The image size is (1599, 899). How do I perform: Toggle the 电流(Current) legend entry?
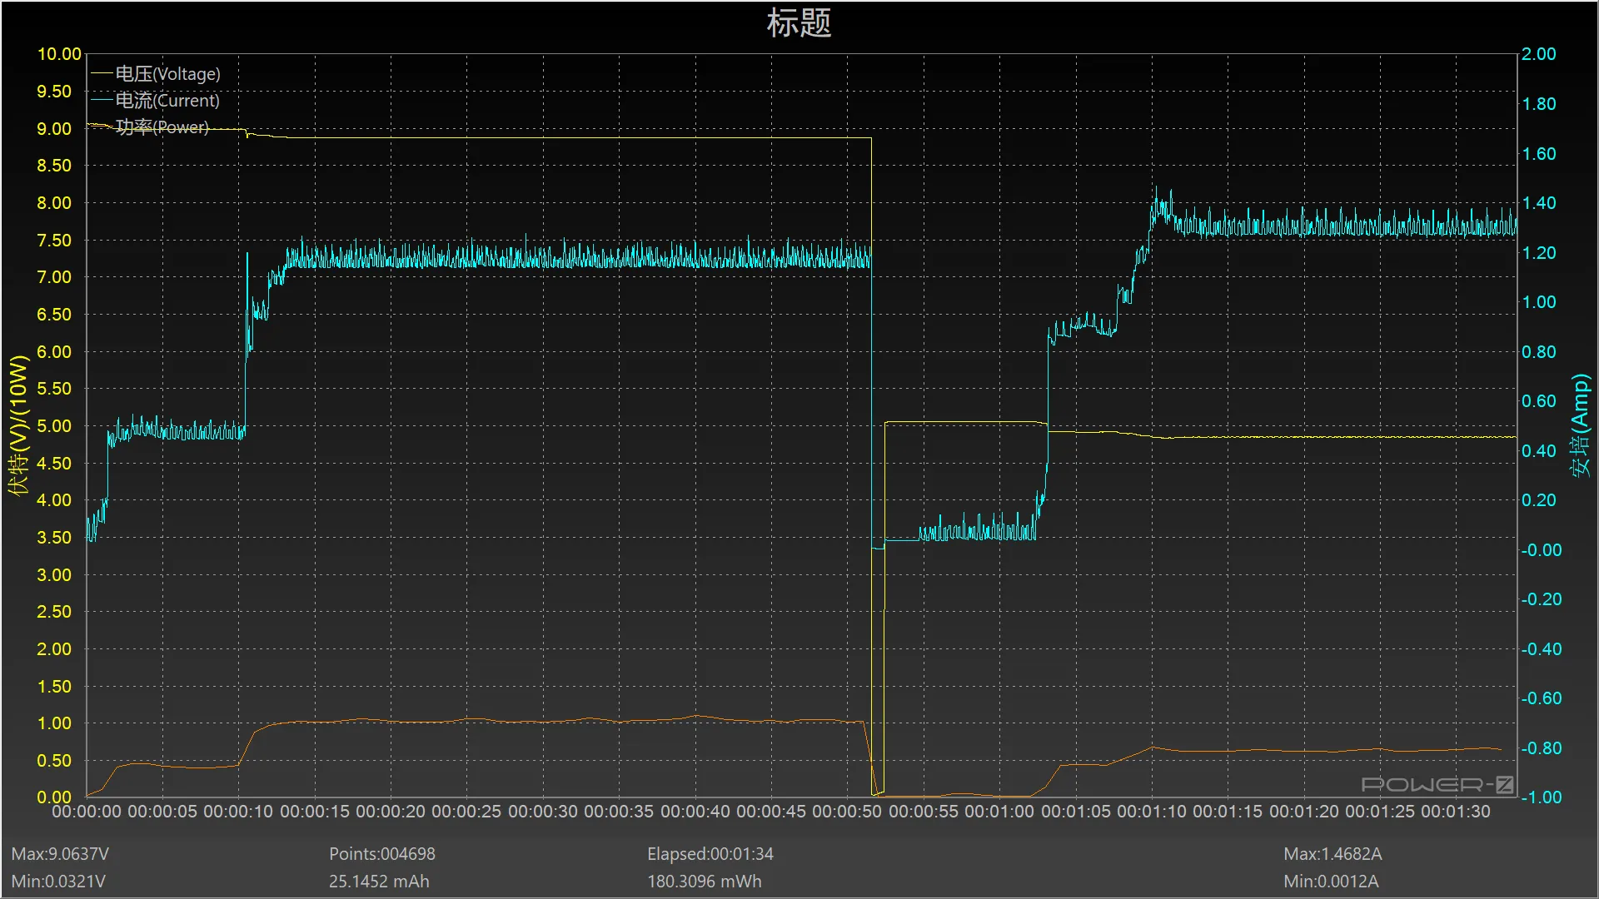coord(167,101)
